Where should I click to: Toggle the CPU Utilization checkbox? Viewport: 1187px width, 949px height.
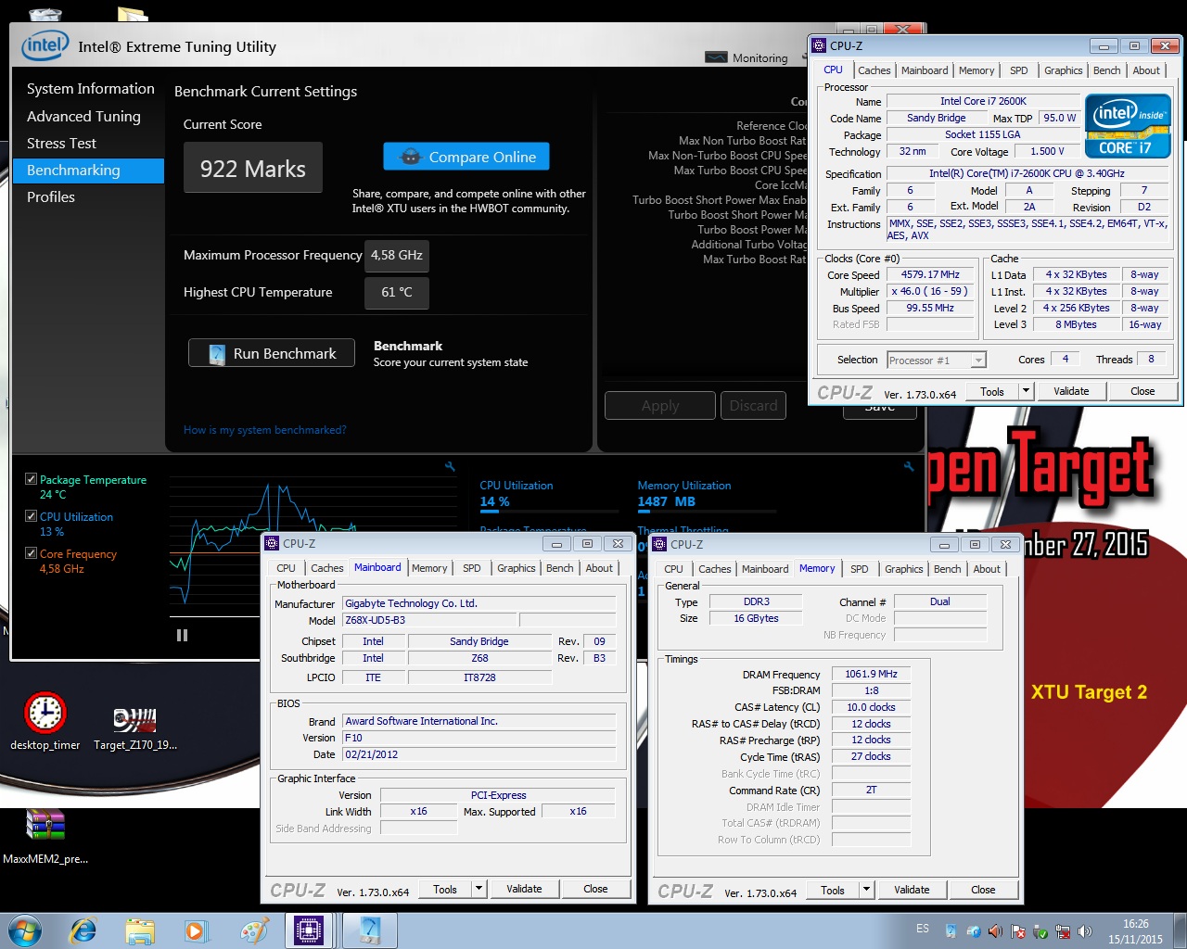tap(31, 516)
